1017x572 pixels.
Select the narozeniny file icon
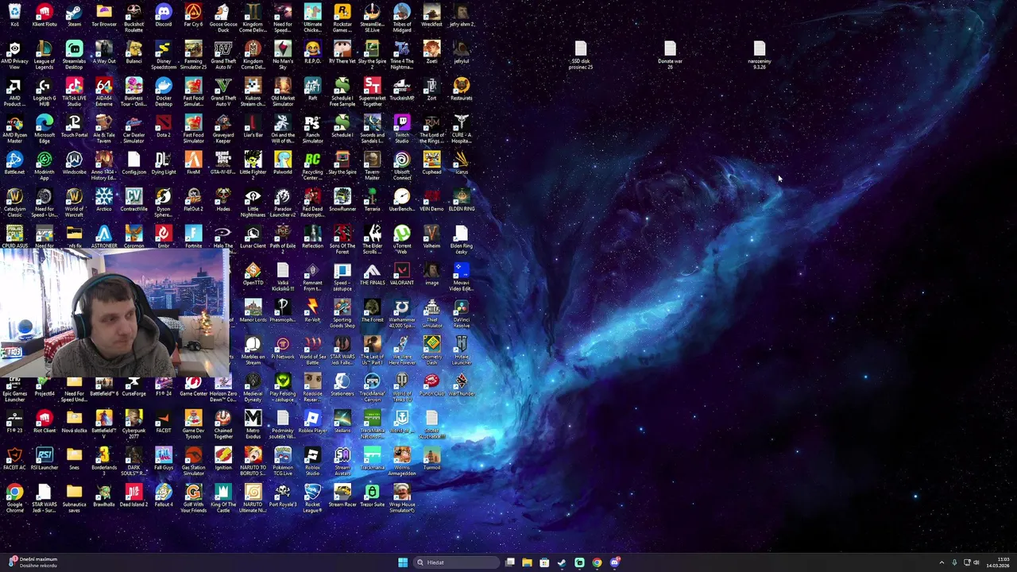pyautogui.click(x=760, y=56)
